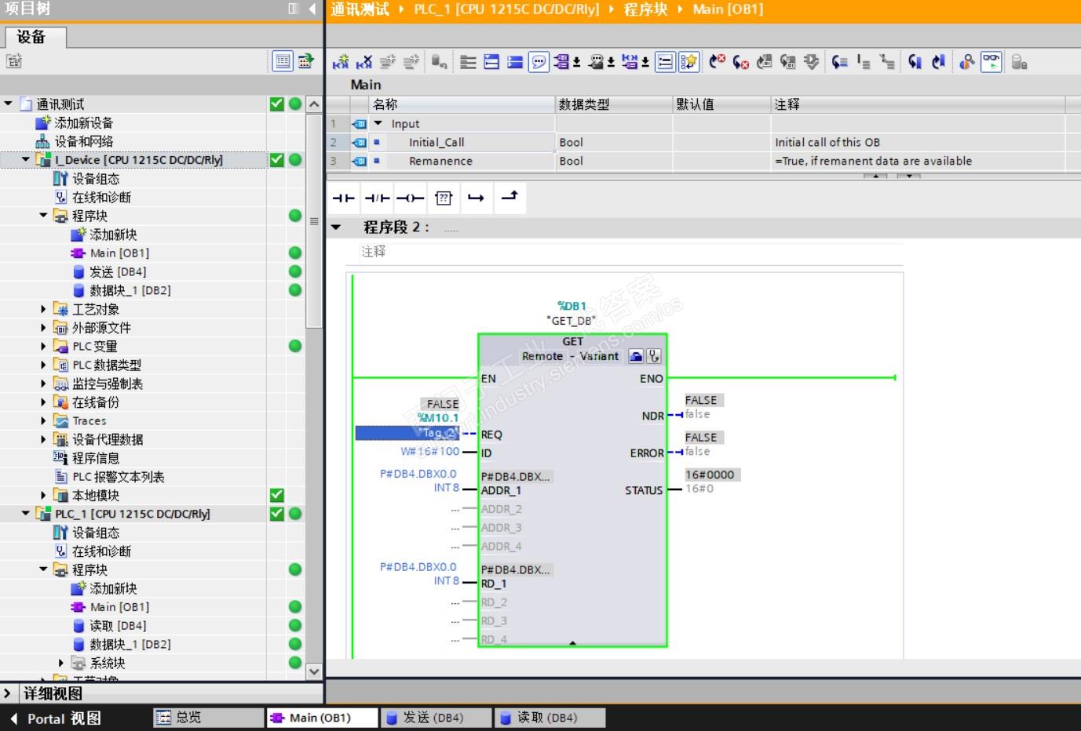Click the close branch icon

[x=509, y=197]
